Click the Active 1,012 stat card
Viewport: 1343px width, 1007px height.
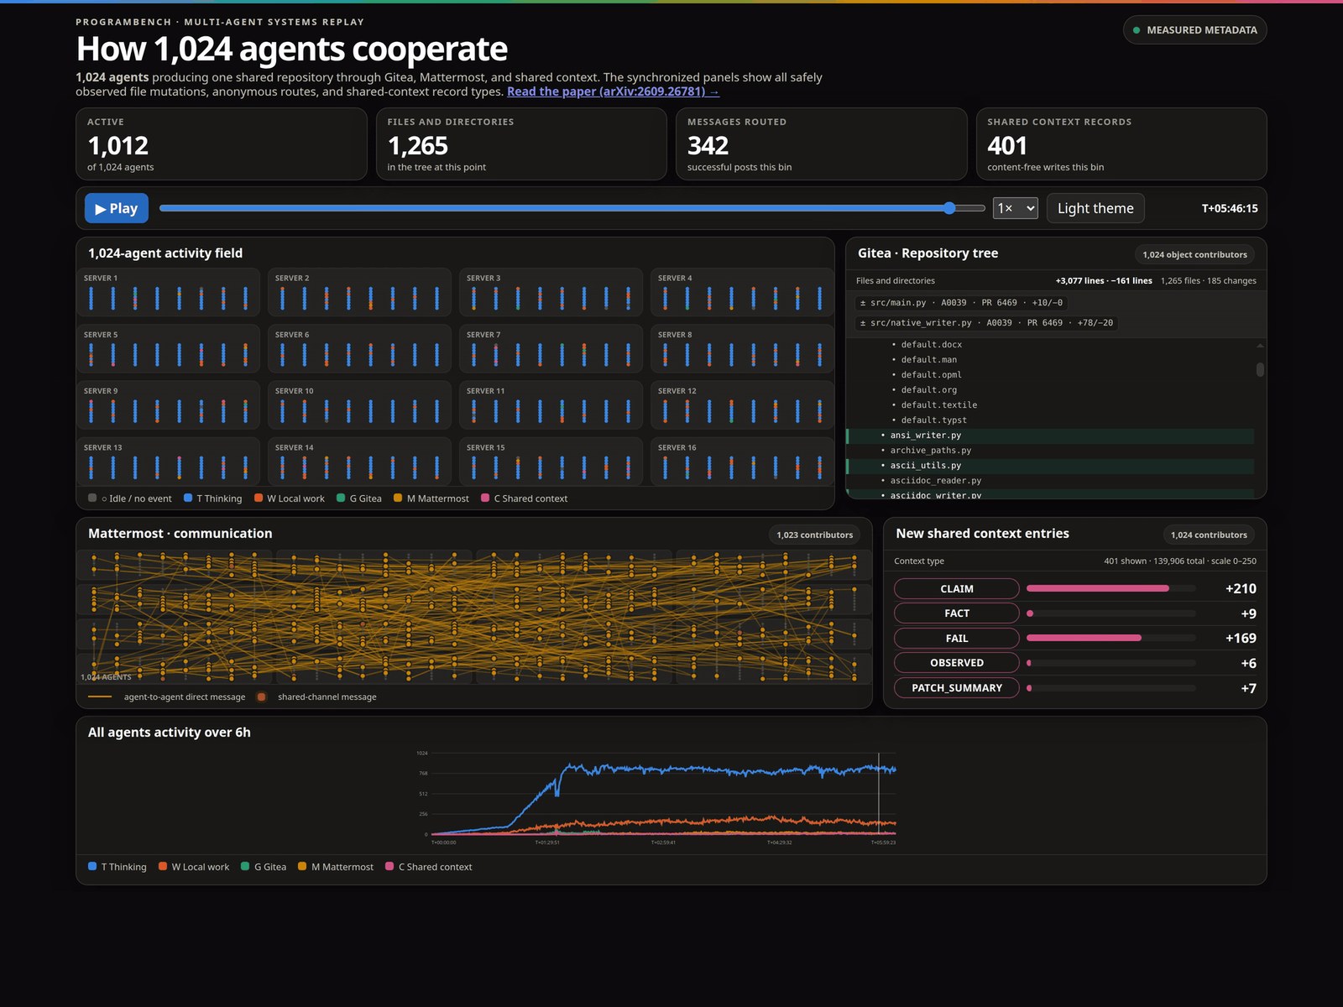tap(222, 143)
